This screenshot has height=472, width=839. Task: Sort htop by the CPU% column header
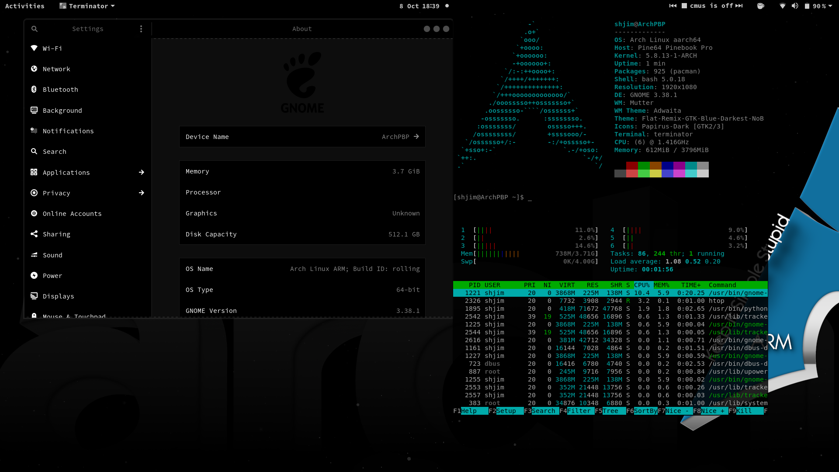(642, 285)
